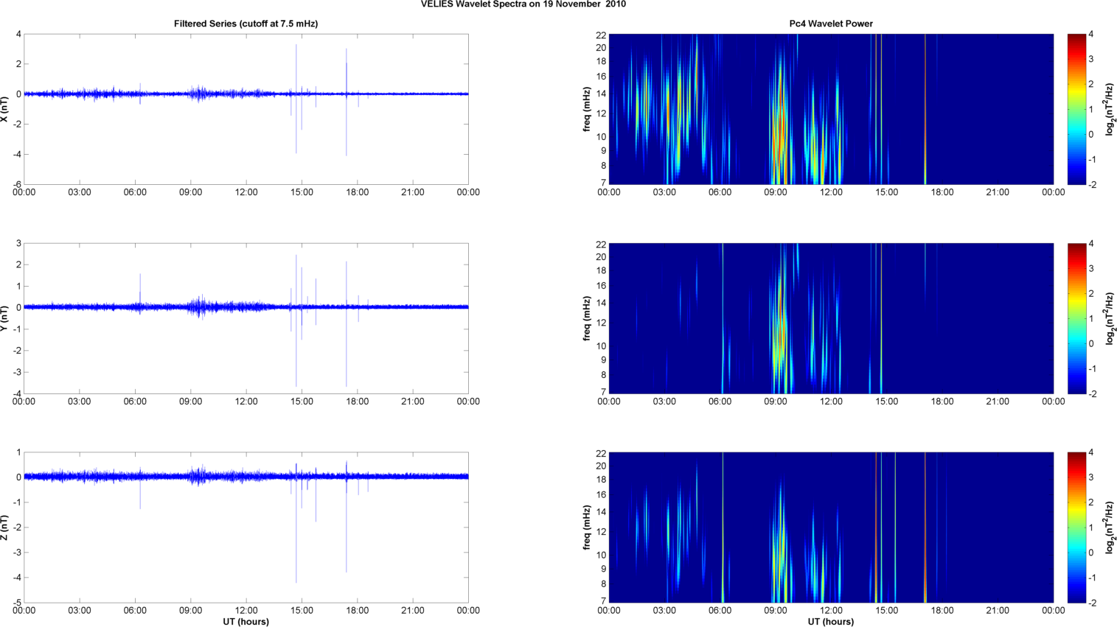The width and height of the screenshot is (1117, 627).
Task: Click the Y (nT) axis label
Action: pyautogui.click(x=4, y=318)
